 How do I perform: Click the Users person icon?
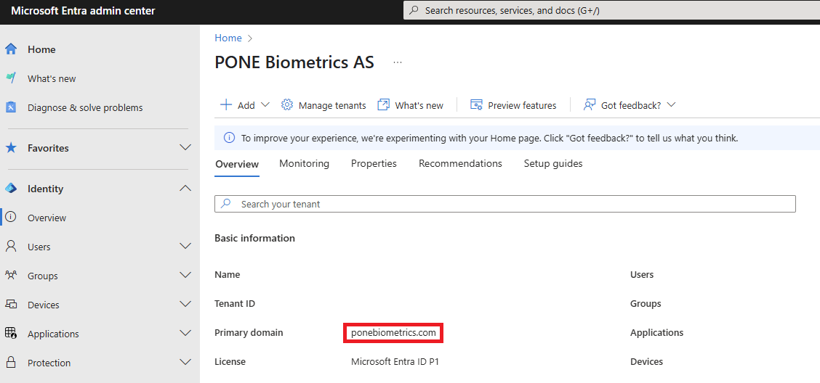pos(11,247)
